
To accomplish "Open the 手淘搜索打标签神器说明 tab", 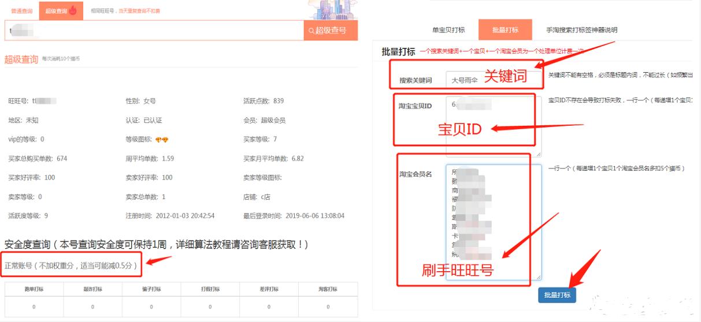I will pyautogui.click(x=581, y=30).
